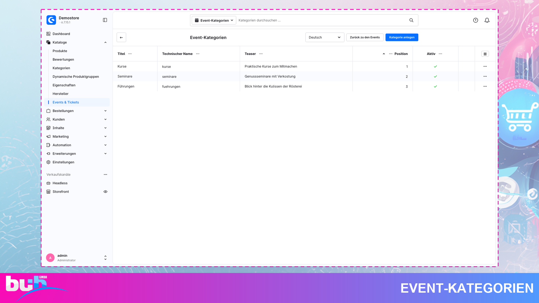Viewport: 539px width, 303px height.
Task: Open Verkaufskanäle options ellipsis
Action: pos(106,175)
